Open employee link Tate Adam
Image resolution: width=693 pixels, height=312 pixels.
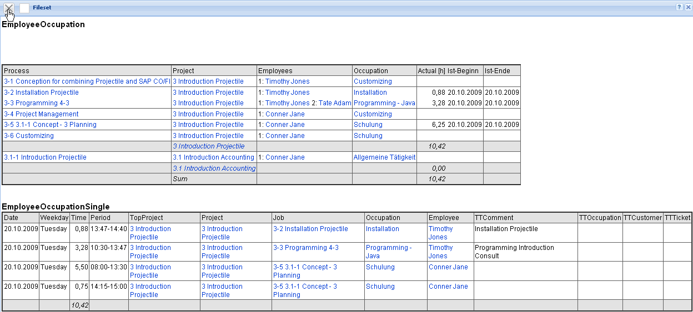click(335, 103)
